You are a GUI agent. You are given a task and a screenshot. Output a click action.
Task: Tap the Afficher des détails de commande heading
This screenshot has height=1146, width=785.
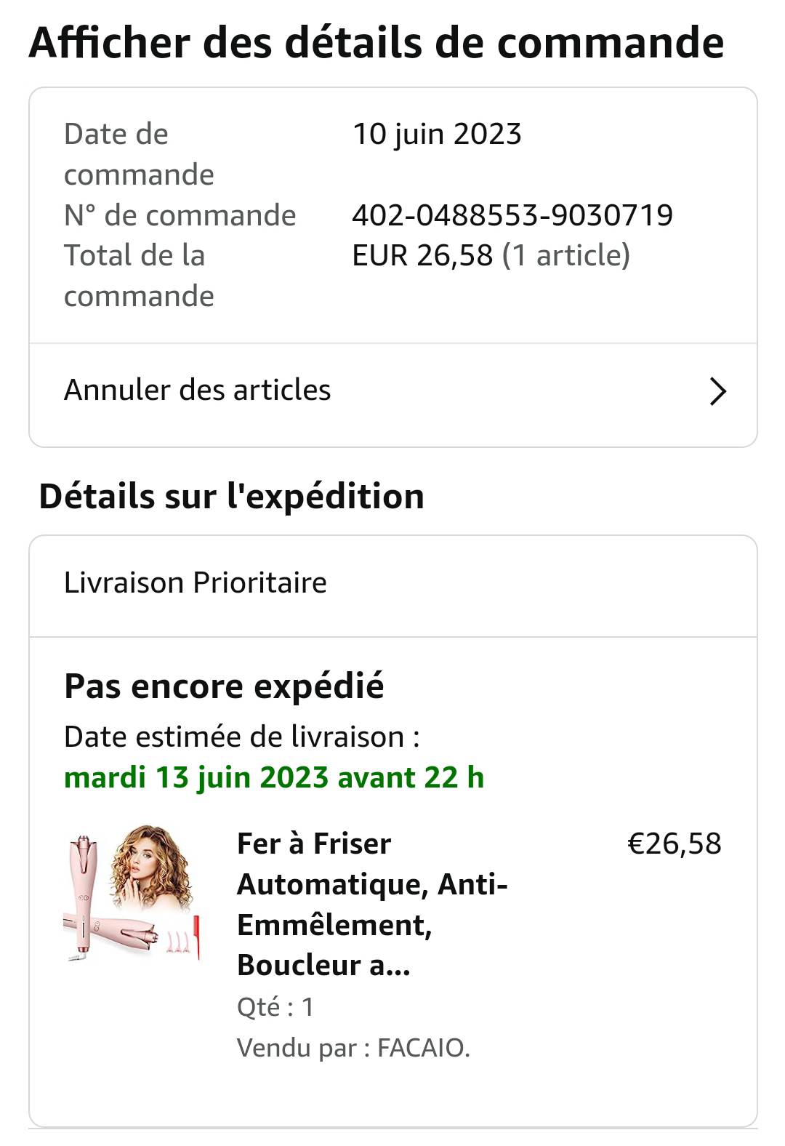[377, 42]
